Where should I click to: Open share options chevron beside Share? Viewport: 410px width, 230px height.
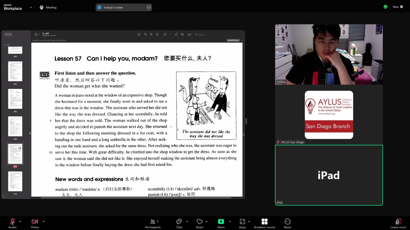click(230, 221)
